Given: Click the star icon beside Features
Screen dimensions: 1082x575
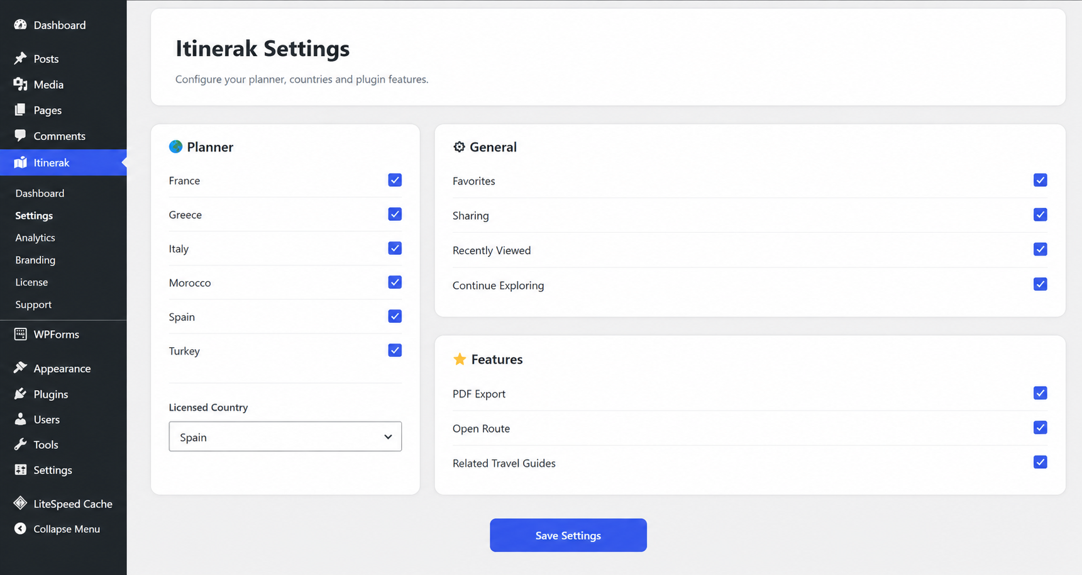Looking at the screenshot, I should pos(460,359).
